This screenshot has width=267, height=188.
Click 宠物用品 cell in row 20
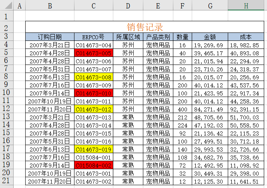tap(158, 173)
